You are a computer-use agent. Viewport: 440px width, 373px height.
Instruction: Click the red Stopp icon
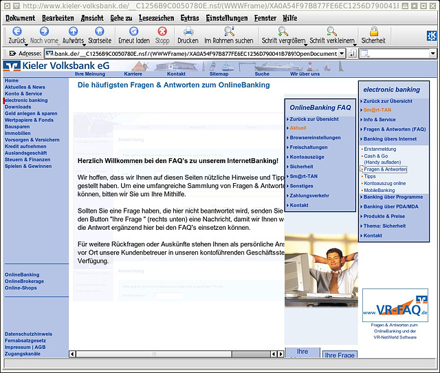click(162, 32)
